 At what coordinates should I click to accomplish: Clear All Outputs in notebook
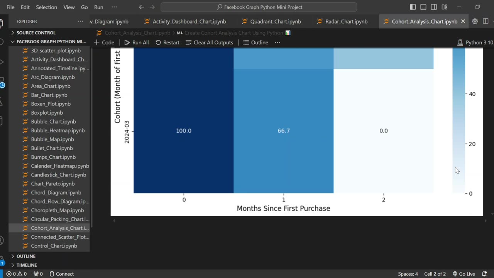click(210, 42)
